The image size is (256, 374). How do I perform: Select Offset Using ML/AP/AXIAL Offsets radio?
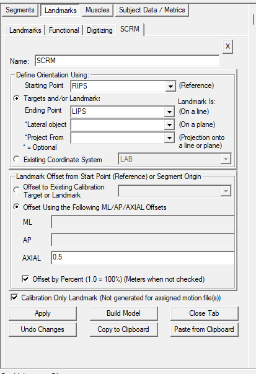click(x=17, y=207)
